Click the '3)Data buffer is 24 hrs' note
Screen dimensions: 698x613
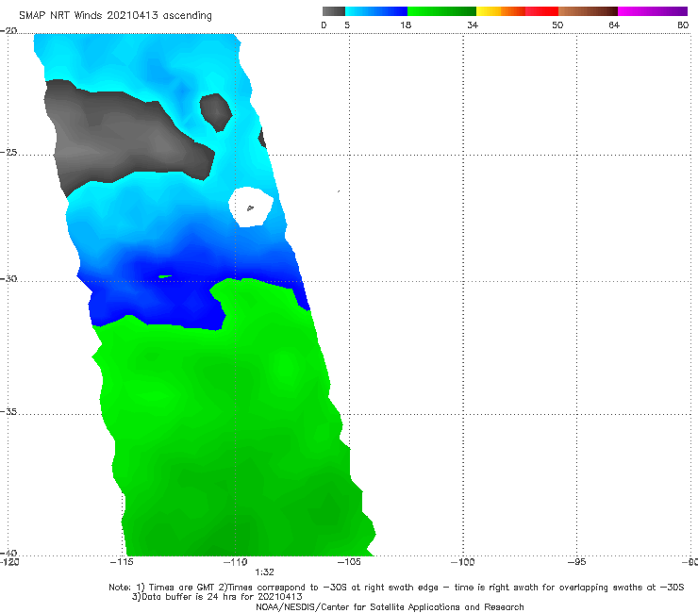tap(217, 597)
